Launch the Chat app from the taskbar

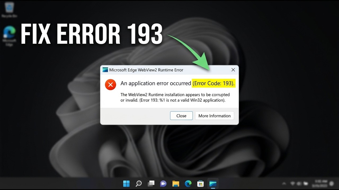(163, 183)
